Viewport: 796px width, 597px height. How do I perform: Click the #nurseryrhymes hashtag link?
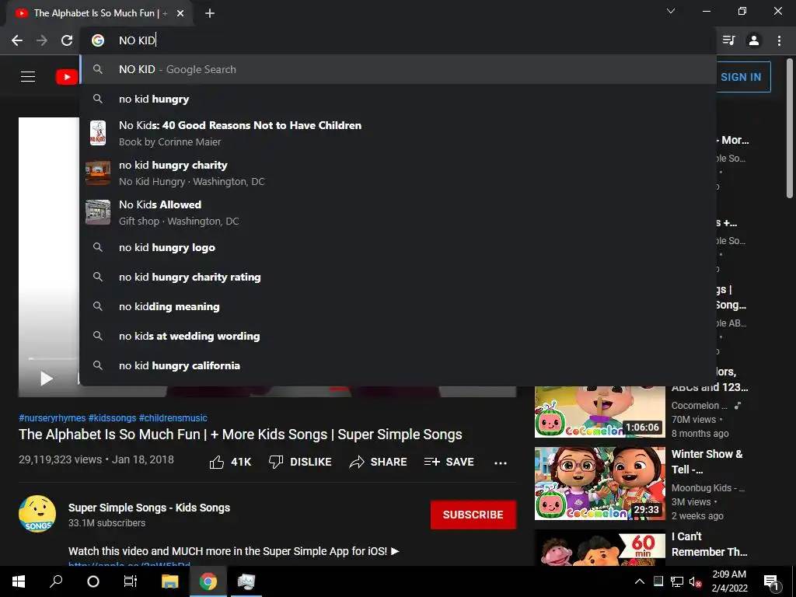point(52,417)
